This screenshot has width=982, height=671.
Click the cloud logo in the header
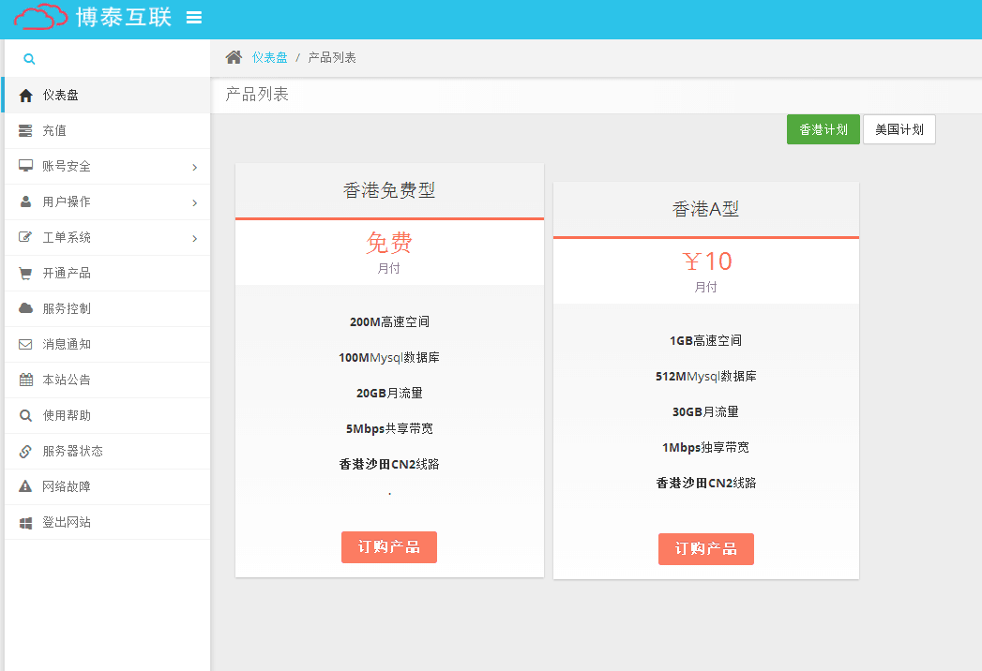40,17
